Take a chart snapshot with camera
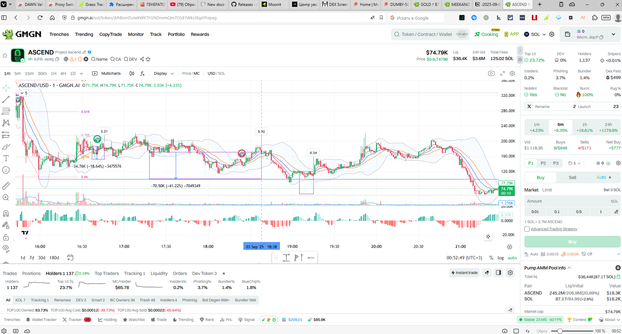Image resolution: width=622 pixels, height=334 pixels. [491, 73]
